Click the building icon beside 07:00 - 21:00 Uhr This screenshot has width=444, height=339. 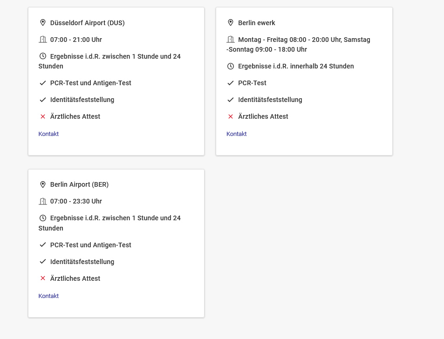pos(43,40)
